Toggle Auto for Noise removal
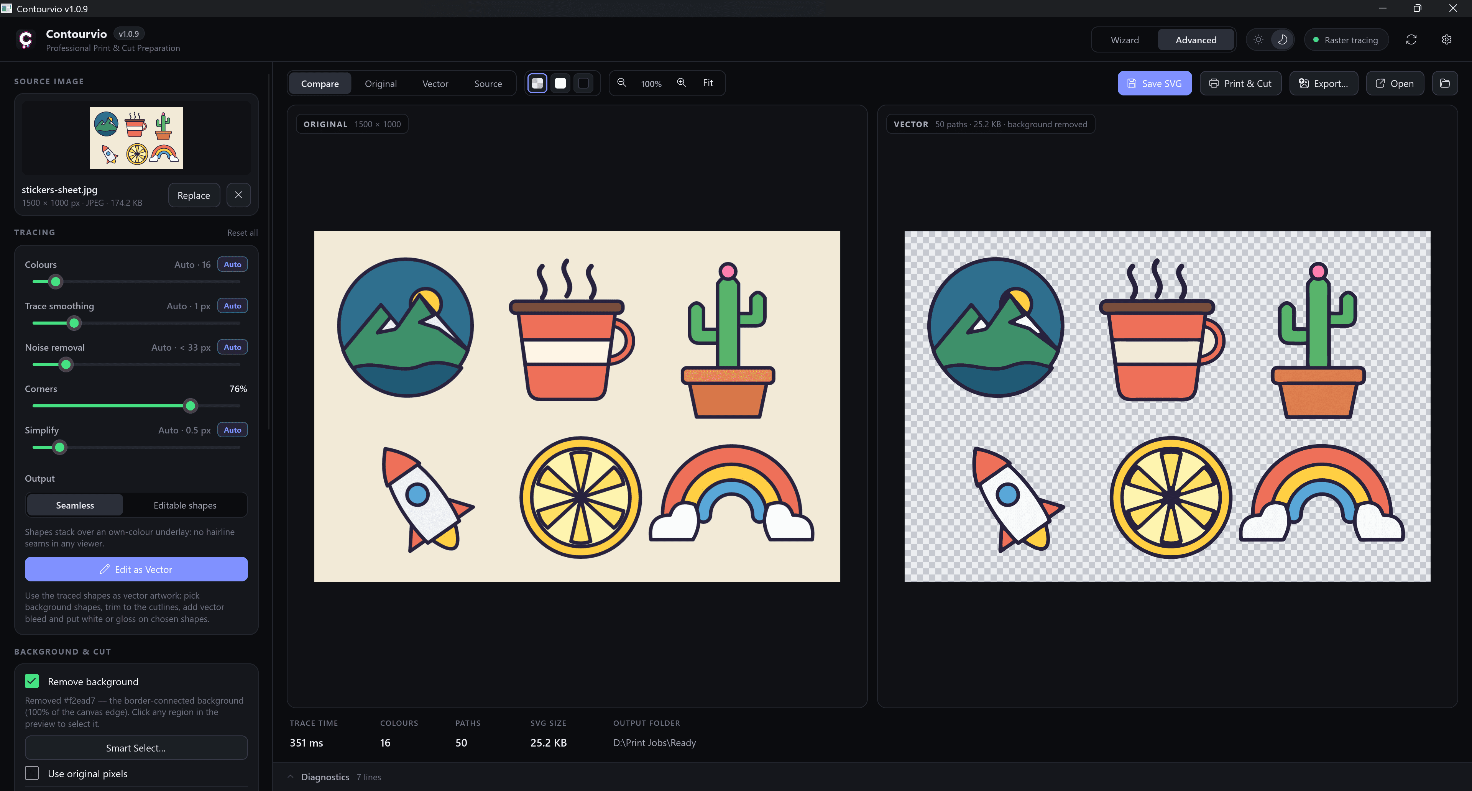 pyautogui.click(x=233, y=347)
